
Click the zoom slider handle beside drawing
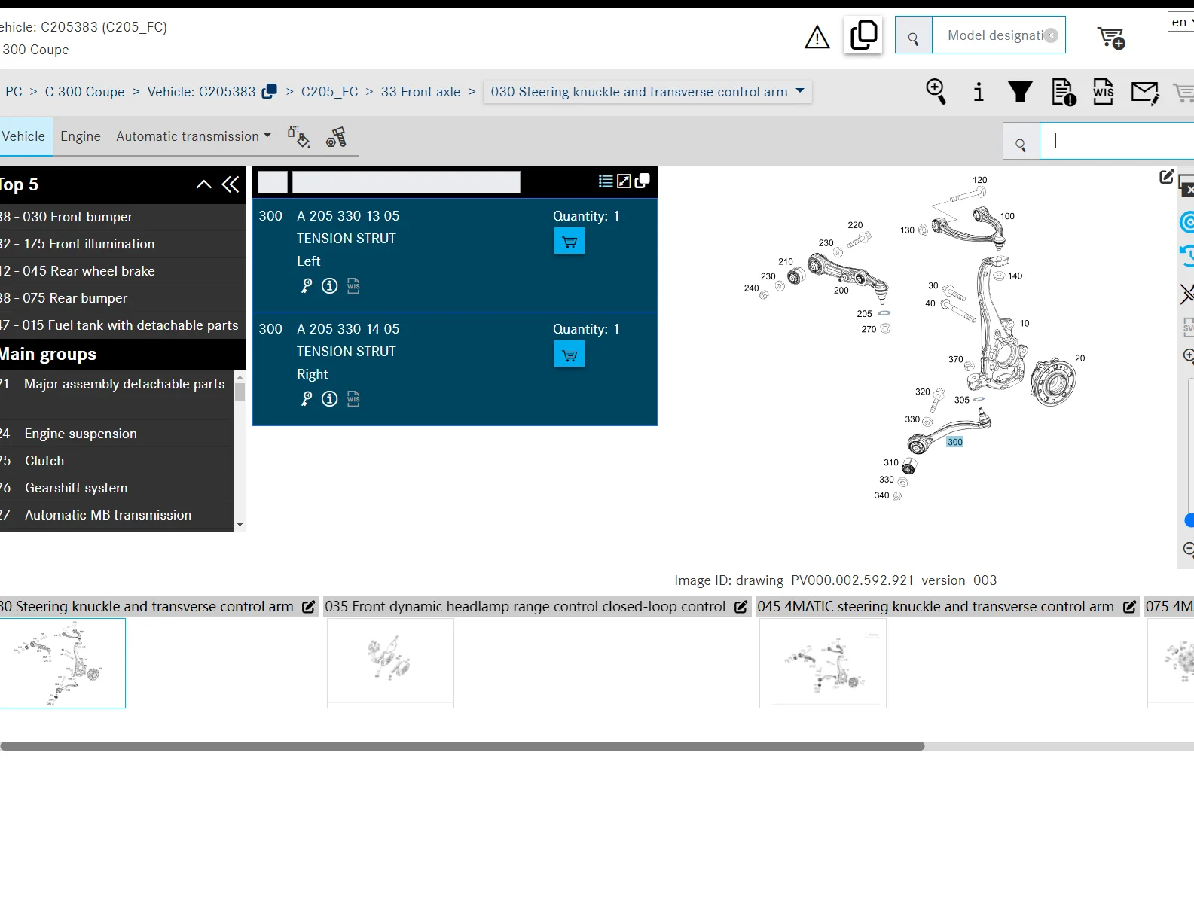point(1189,520)
